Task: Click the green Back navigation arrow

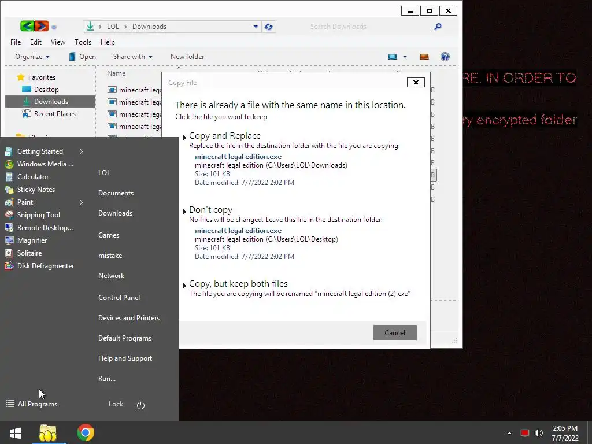Action: 27,26
